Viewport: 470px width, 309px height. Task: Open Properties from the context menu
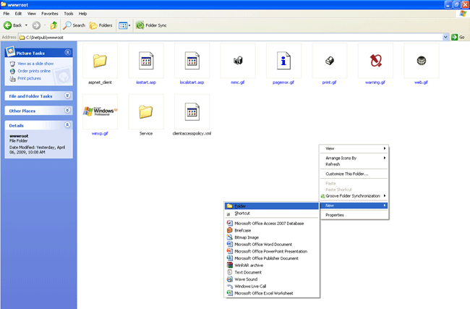tap(354, 215)
